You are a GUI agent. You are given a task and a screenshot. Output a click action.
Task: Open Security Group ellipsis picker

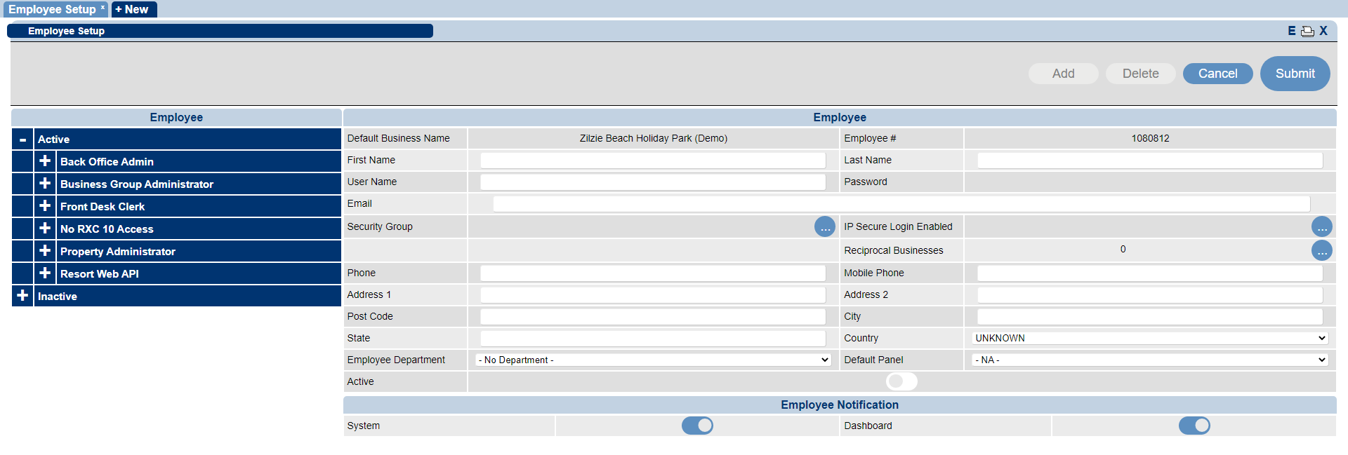coord(825,226)
